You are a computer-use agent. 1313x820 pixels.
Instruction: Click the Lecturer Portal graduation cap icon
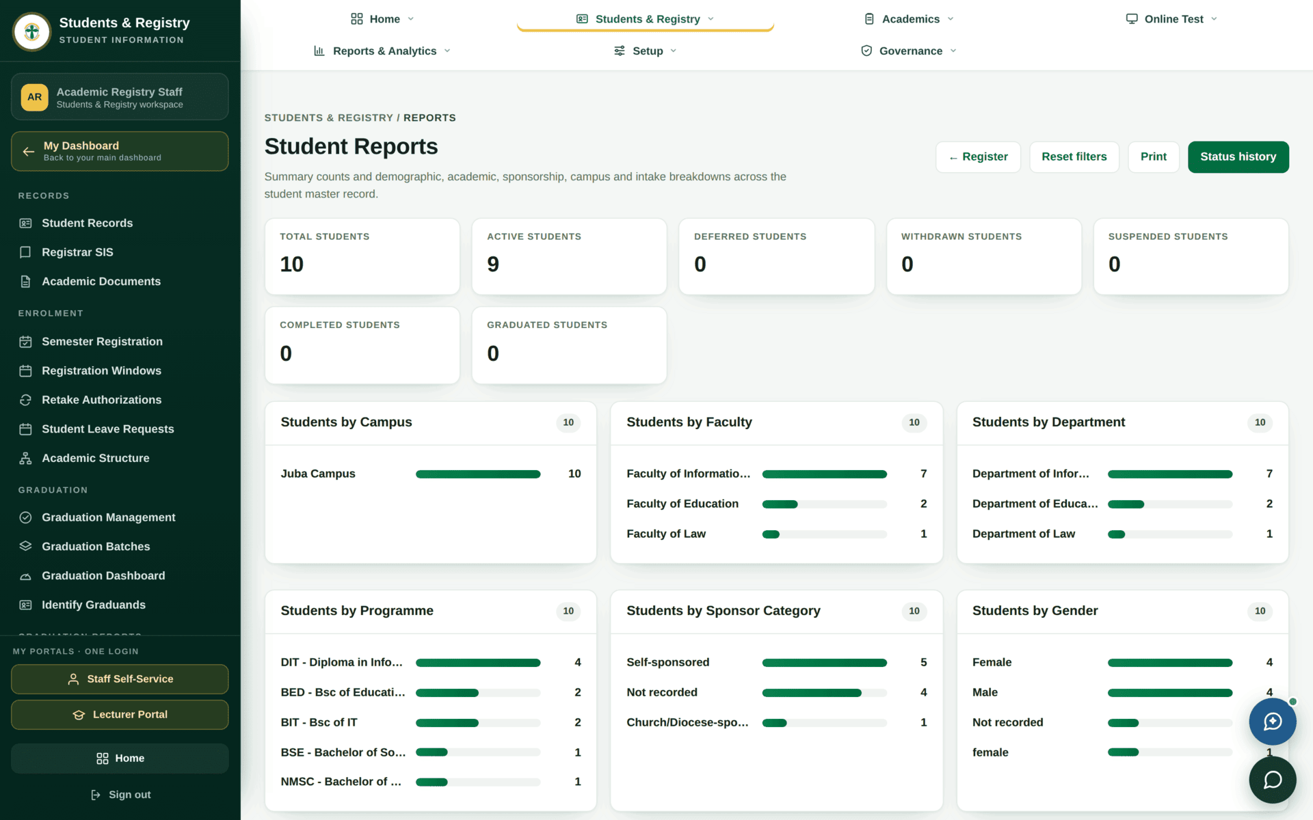click(x=79, y=715)
